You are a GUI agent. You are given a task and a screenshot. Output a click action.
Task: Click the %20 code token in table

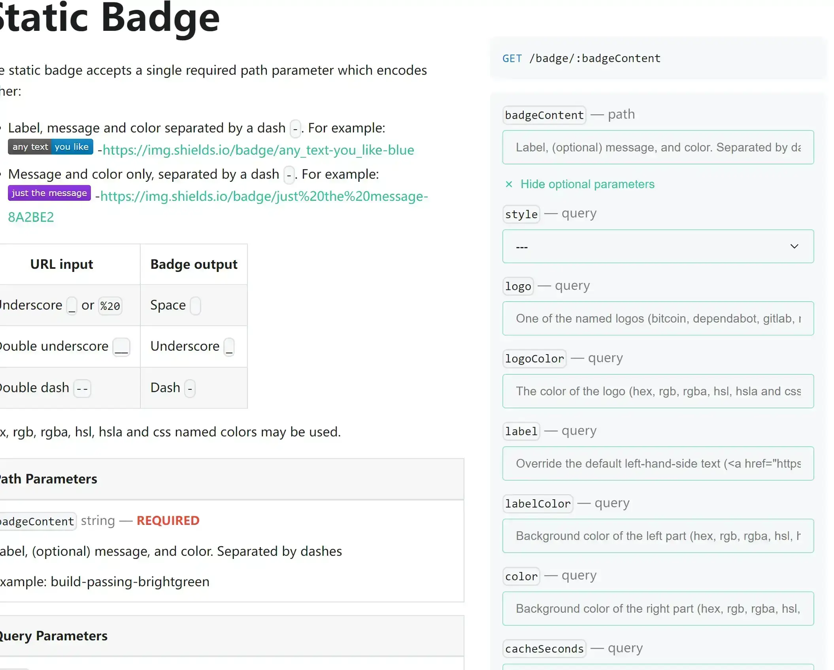pyautogui.click(x=110, y=306)
